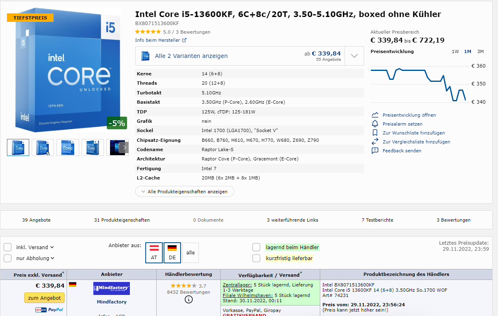The width and height of the screenshot is (498, 316).
Task: Click the 8432 Bewertungen link
Action: 189,292
